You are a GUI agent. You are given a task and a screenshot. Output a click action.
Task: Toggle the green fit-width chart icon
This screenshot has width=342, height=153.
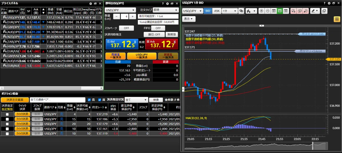[280, 11]
